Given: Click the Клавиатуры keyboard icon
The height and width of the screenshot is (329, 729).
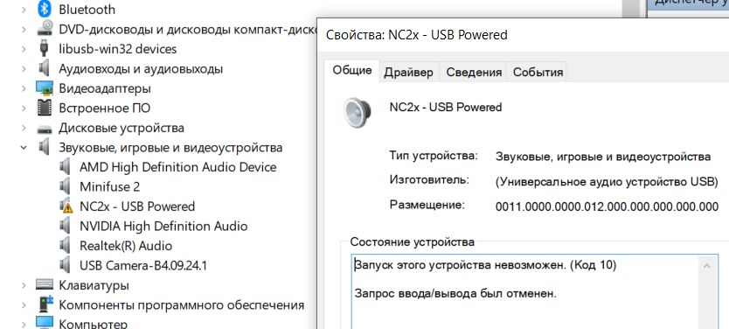Looking at the screenshot, I should [45, 284].
